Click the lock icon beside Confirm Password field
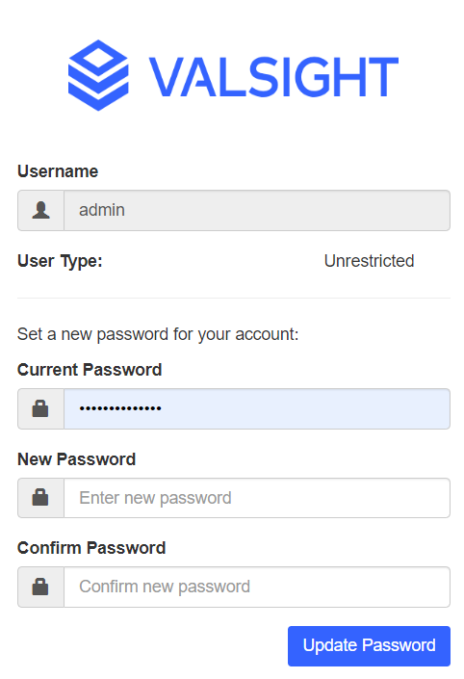464x679 pixels. point(40,587)
